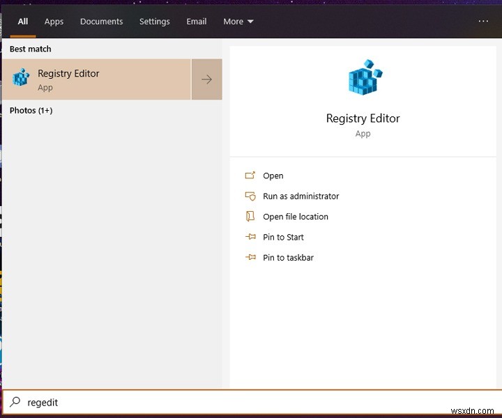Click the Open action icon

point(250,176)
